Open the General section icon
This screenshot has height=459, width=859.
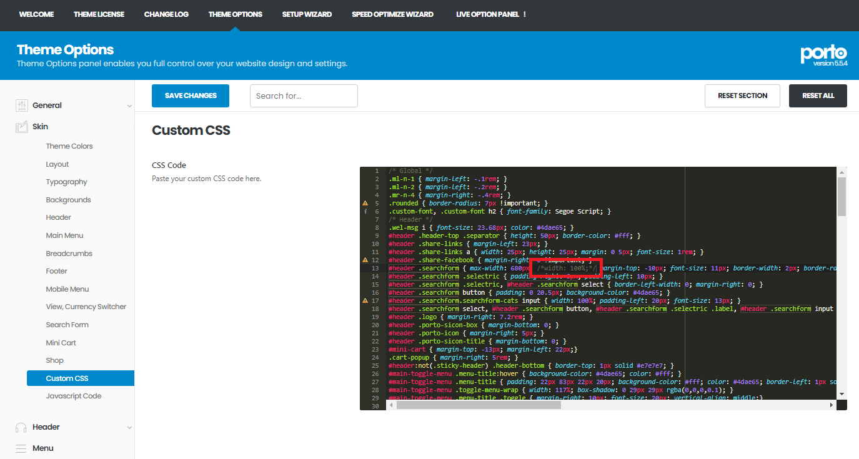pyautogui.click(x=22, y=106)
